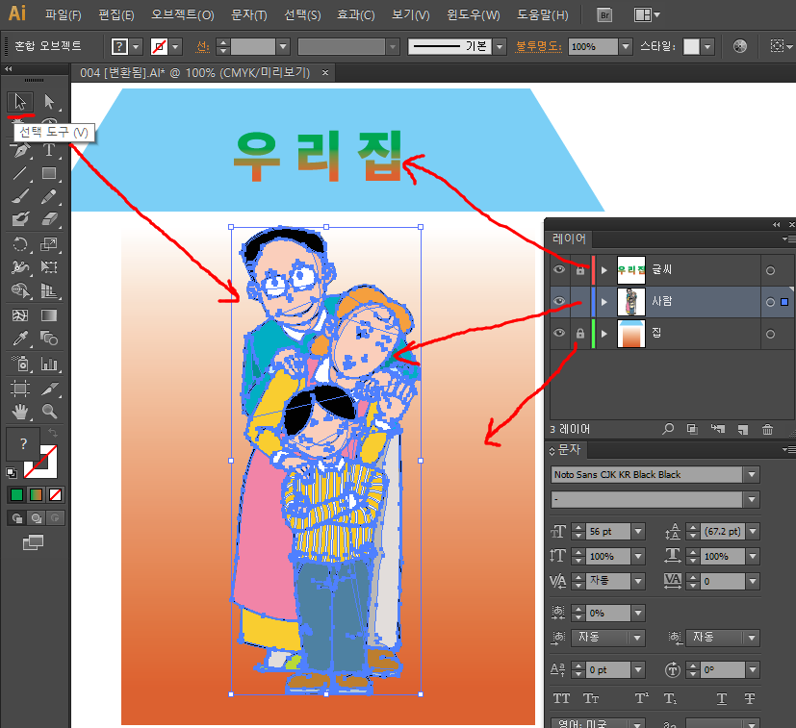Click the All Caps TT button
The image size is (796, 728).
click(x=562, y=698)
